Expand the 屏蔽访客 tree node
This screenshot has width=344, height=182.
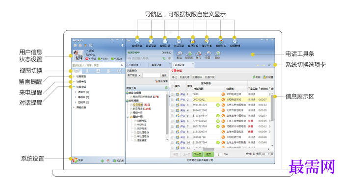[74, 107]
